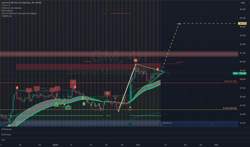Select the TD 8 + 9 indicator
Screen dimensions: 250x147
pos(6,5)
